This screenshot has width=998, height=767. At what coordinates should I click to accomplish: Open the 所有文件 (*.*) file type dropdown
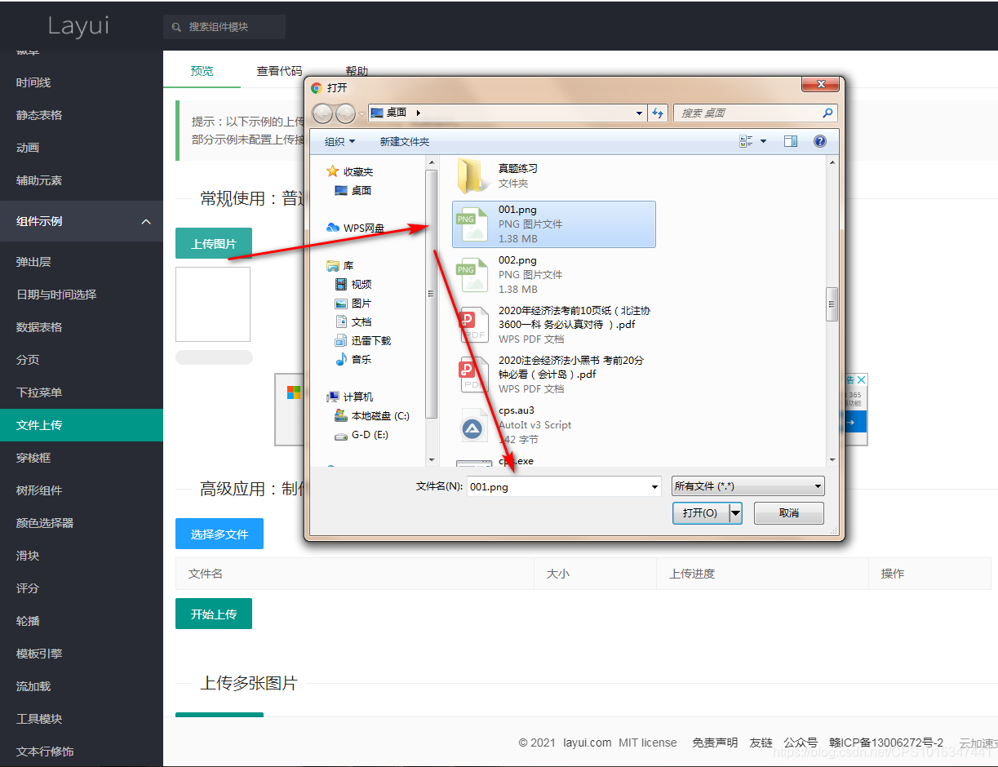(x=748, y=486)
